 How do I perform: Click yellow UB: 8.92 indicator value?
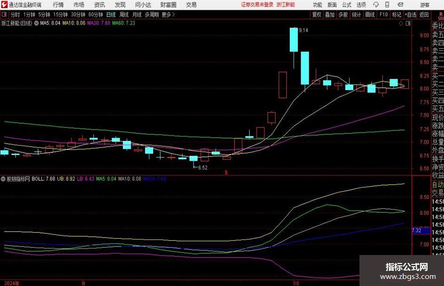pos(66,179)
